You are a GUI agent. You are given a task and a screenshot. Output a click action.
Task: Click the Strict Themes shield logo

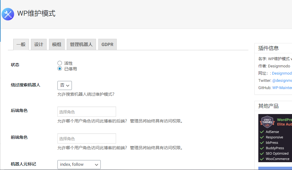click(267, 122)
